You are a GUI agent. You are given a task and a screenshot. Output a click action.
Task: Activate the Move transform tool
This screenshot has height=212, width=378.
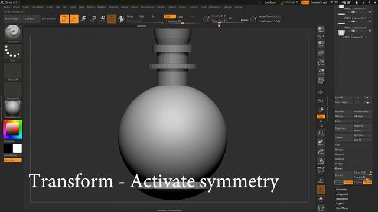click(x=83, y=19)
